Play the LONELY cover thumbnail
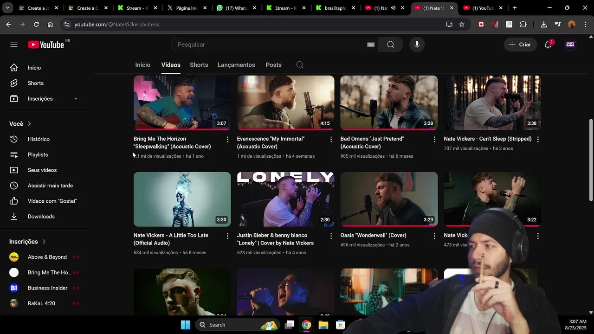Viewport: 594px width, 334px height. [x=285, y=199]
